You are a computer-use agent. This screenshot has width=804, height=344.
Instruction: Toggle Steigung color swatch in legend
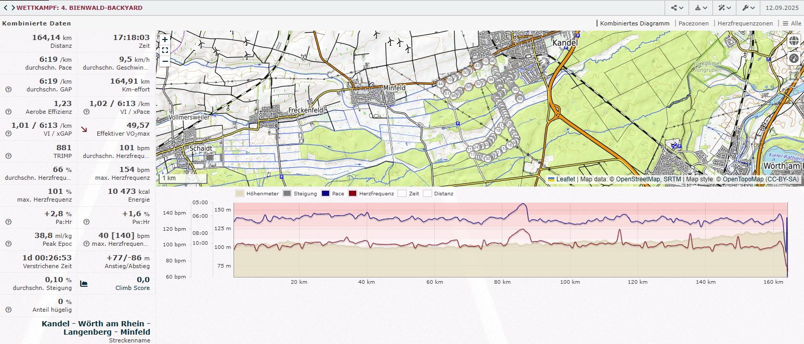[x=287, y=194]
